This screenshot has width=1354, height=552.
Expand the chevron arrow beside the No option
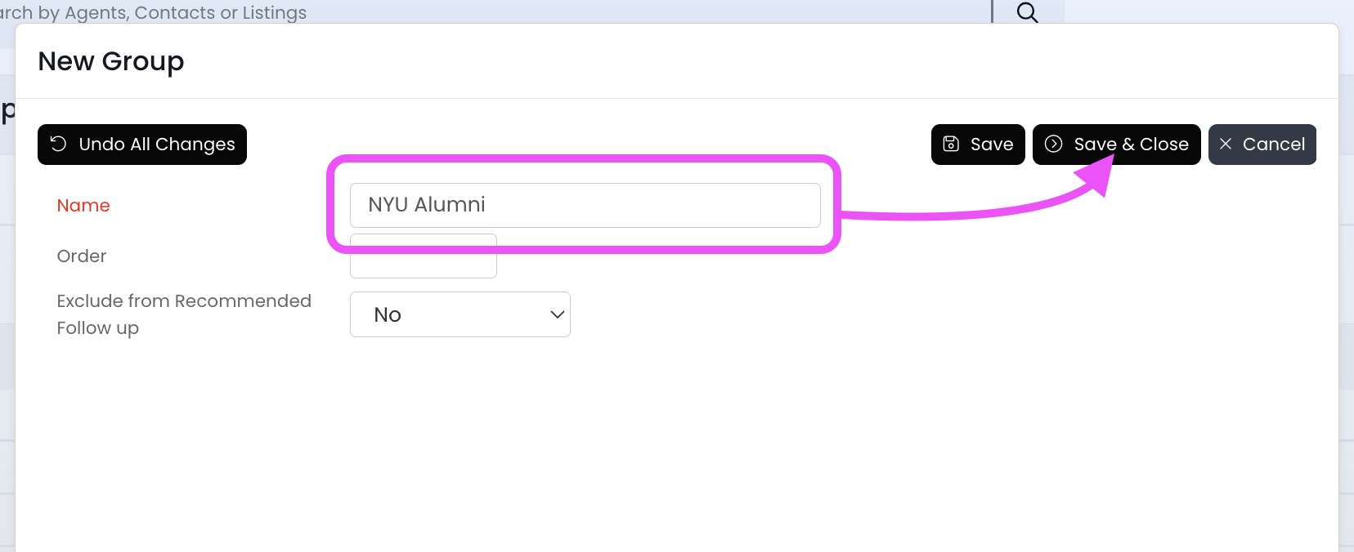pyautogui.click(x=558, y=314)
